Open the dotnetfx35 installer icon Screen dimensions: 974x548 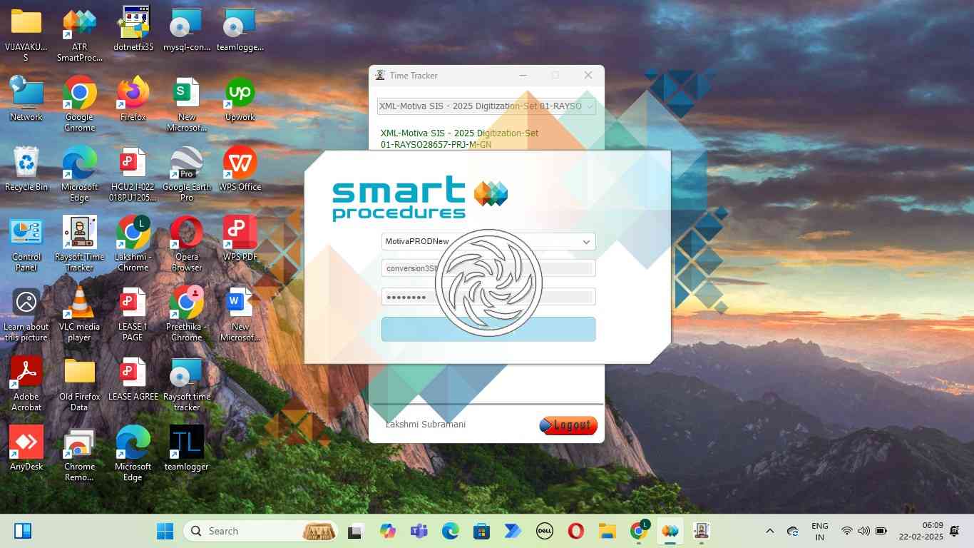[x=133, y=30]
